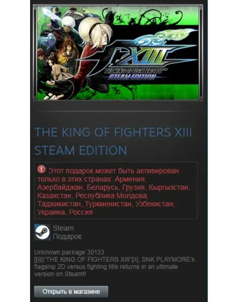This screenshot has height=302, width=238.
Task: Click Армения in the region warning
Action: pyautogui.click(x=130, y=179)
